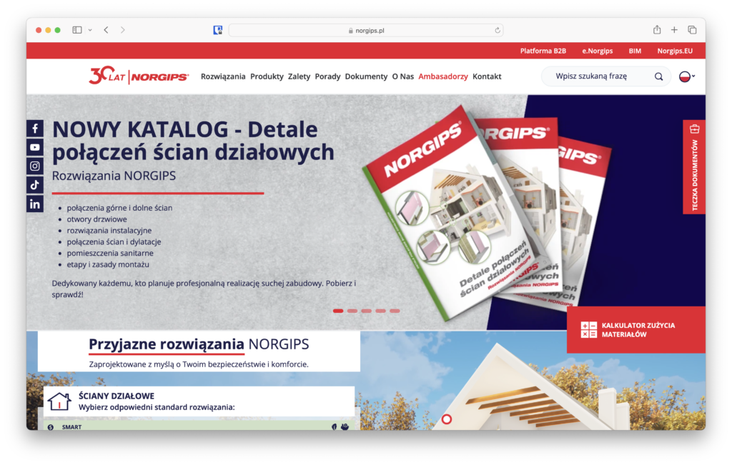
Task: Expand the Safari sidebar options chevron
Action: (x=90, y=30)
